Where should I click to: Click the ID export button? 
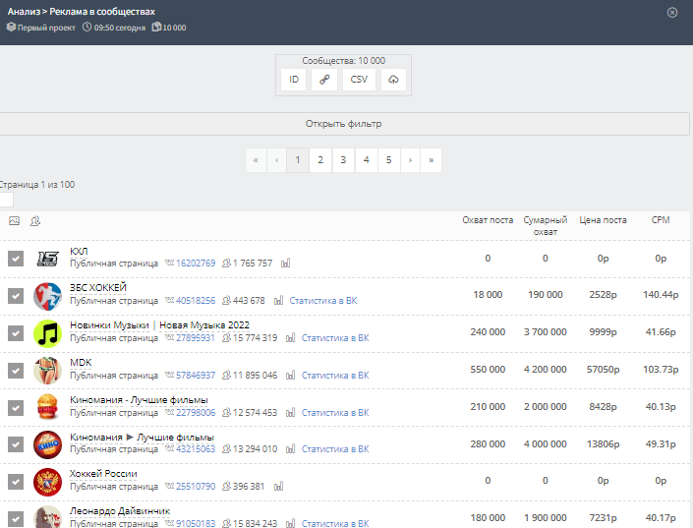pos(294,80)
